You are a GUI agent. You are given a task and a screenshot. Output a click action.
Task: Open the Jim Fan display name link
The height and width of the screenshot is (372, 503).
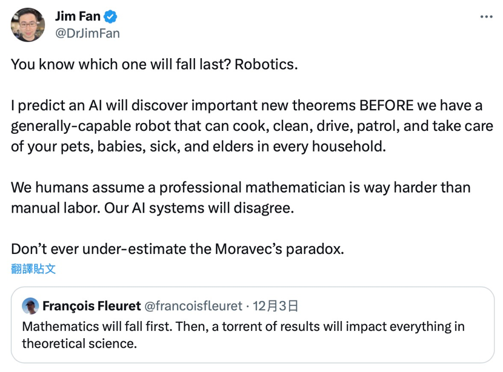pyautogui.click(x=78, y=16)
